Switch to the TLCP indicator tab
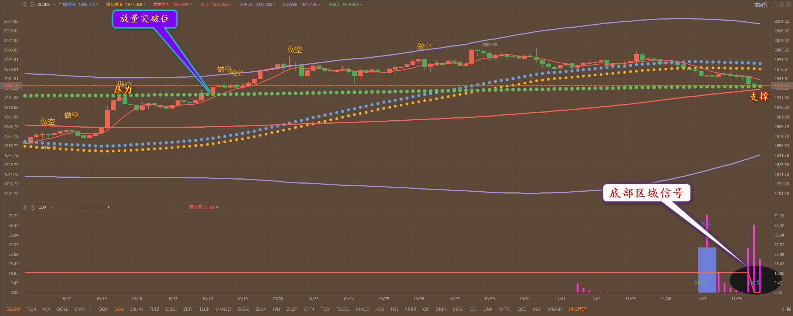 (204, 309)
